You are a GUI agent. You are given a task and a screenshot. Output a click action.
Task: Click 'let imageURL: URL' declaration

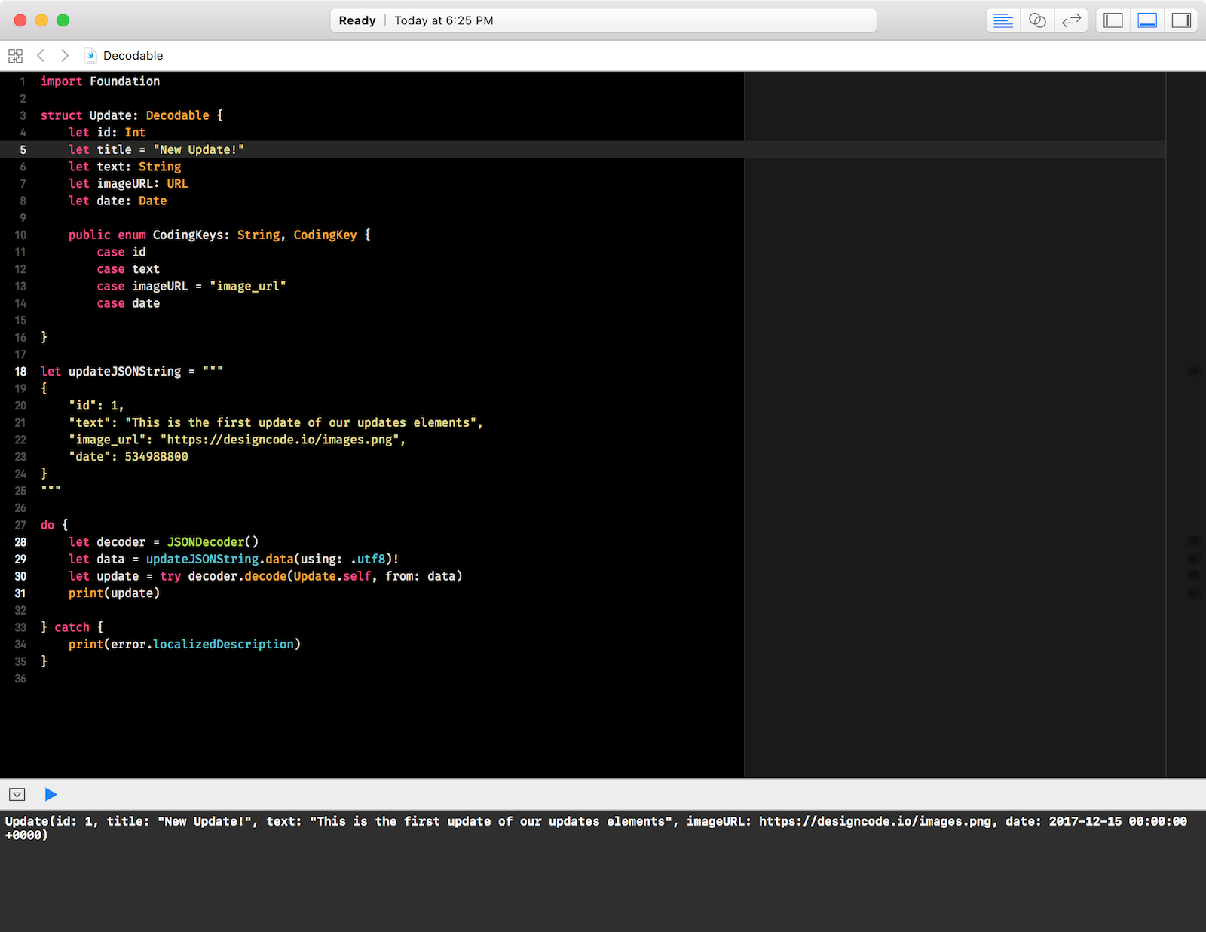click(128, 183)
